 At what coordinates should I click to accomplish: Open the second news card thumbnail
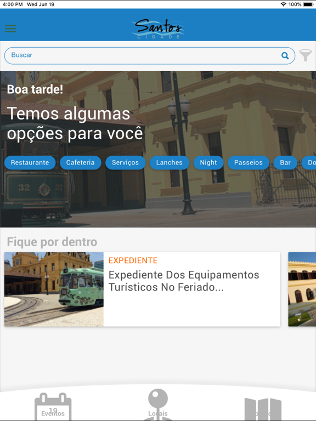[x=302, y=289]
